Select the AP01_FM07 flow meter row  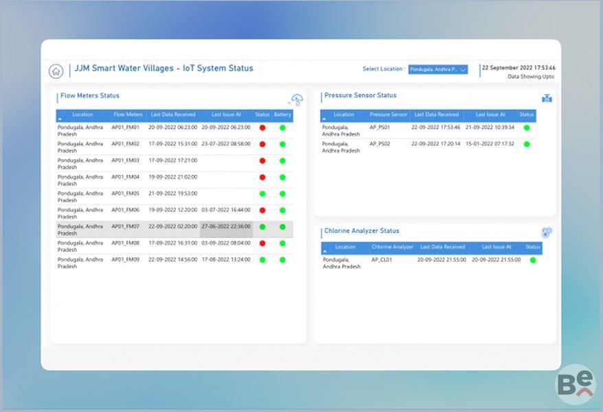(126, 227)
